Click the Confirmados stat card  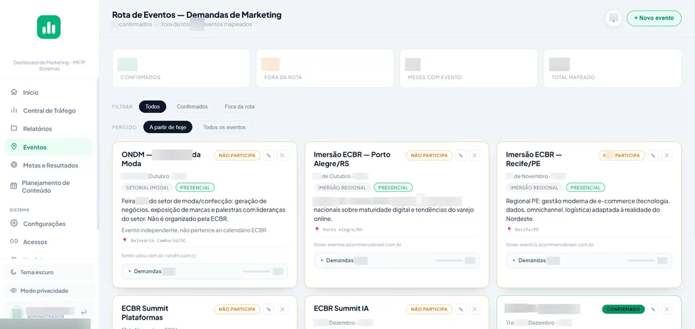[x=181, y=68]
